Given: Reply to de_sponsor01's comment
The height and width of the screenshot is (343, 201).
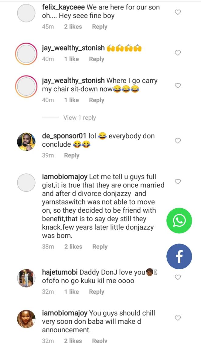Looking at the screenshot, I should tap(71, 155).
